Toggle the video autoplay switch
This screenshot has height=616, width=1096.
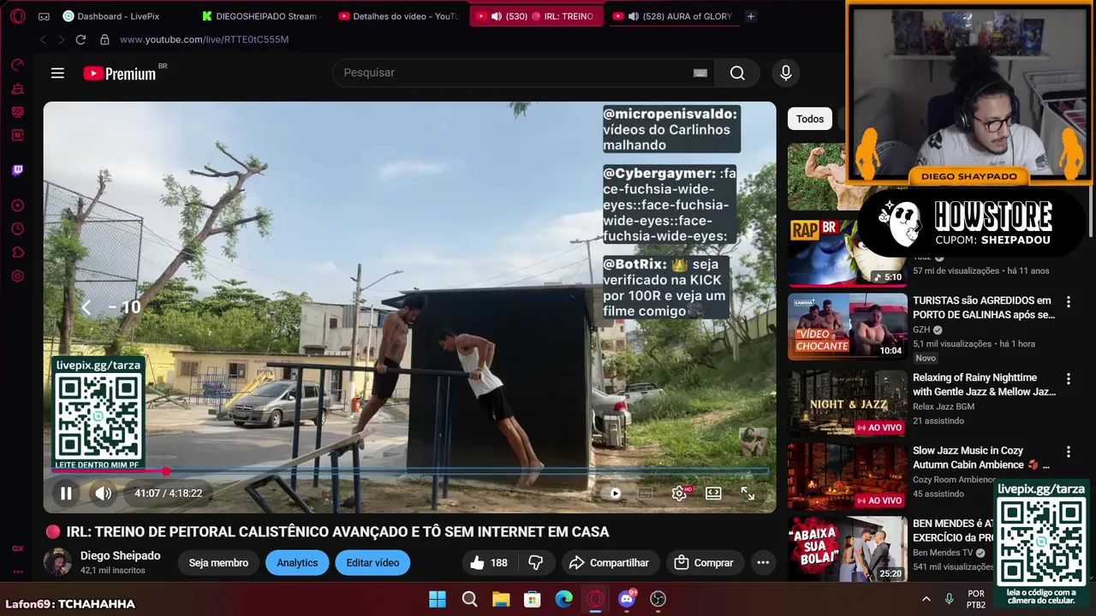coord(614,493)
